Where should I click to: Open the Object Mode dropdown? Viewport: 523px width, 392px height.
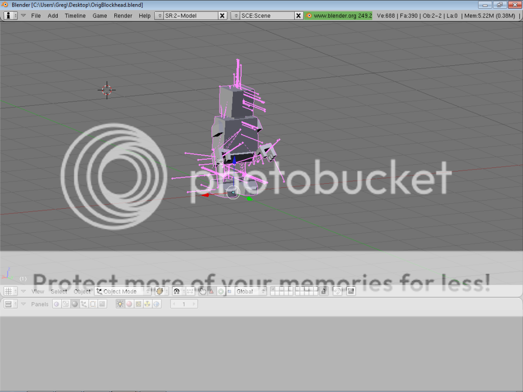click(123, 291)
